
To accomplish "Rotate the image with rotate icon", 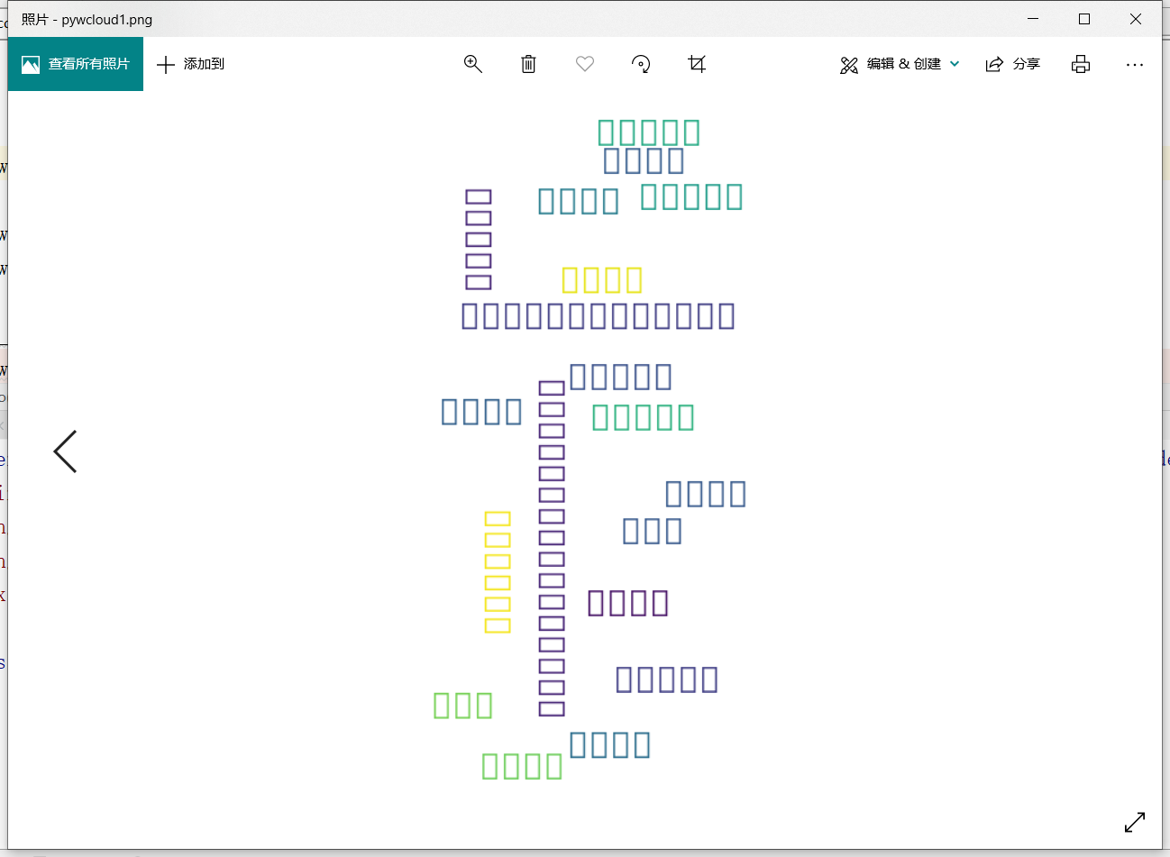I will click(641, 64).
